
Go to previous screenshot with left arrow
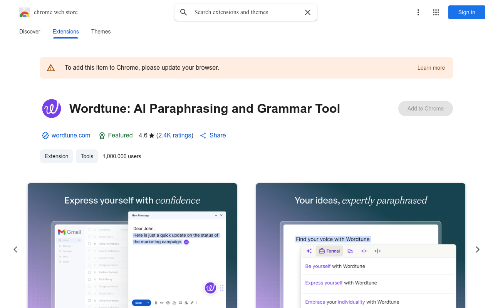coord(15,249)
